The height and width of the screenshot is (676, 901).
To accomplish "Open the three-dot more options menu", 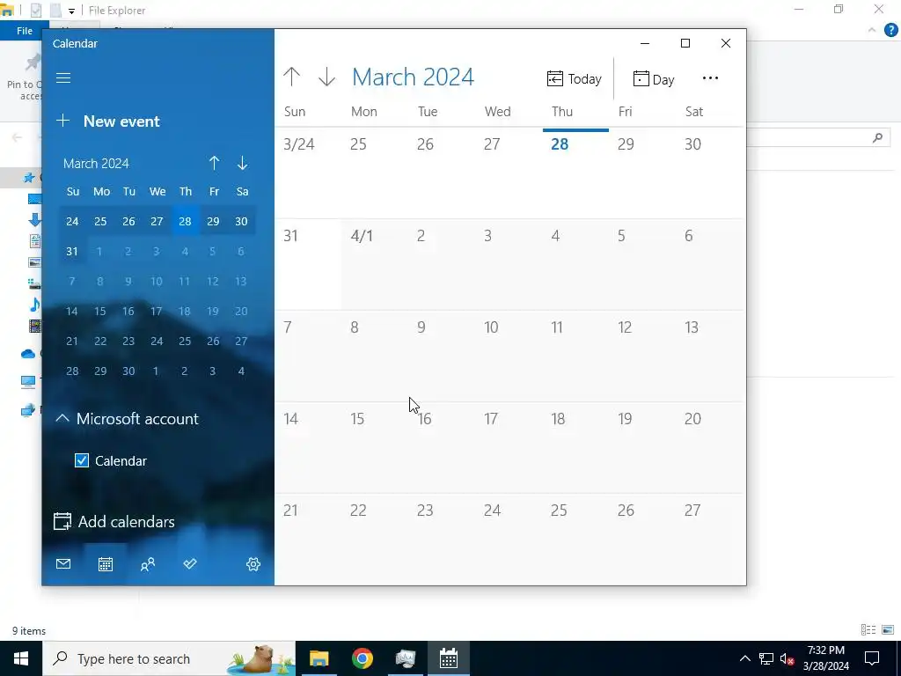I will click(x=710, y=78).
